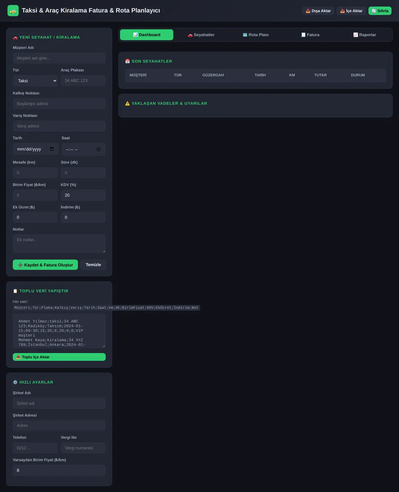Click the Araç Plakası input field
This screenshot has width=399, height=492.
[x=83, y=80]
